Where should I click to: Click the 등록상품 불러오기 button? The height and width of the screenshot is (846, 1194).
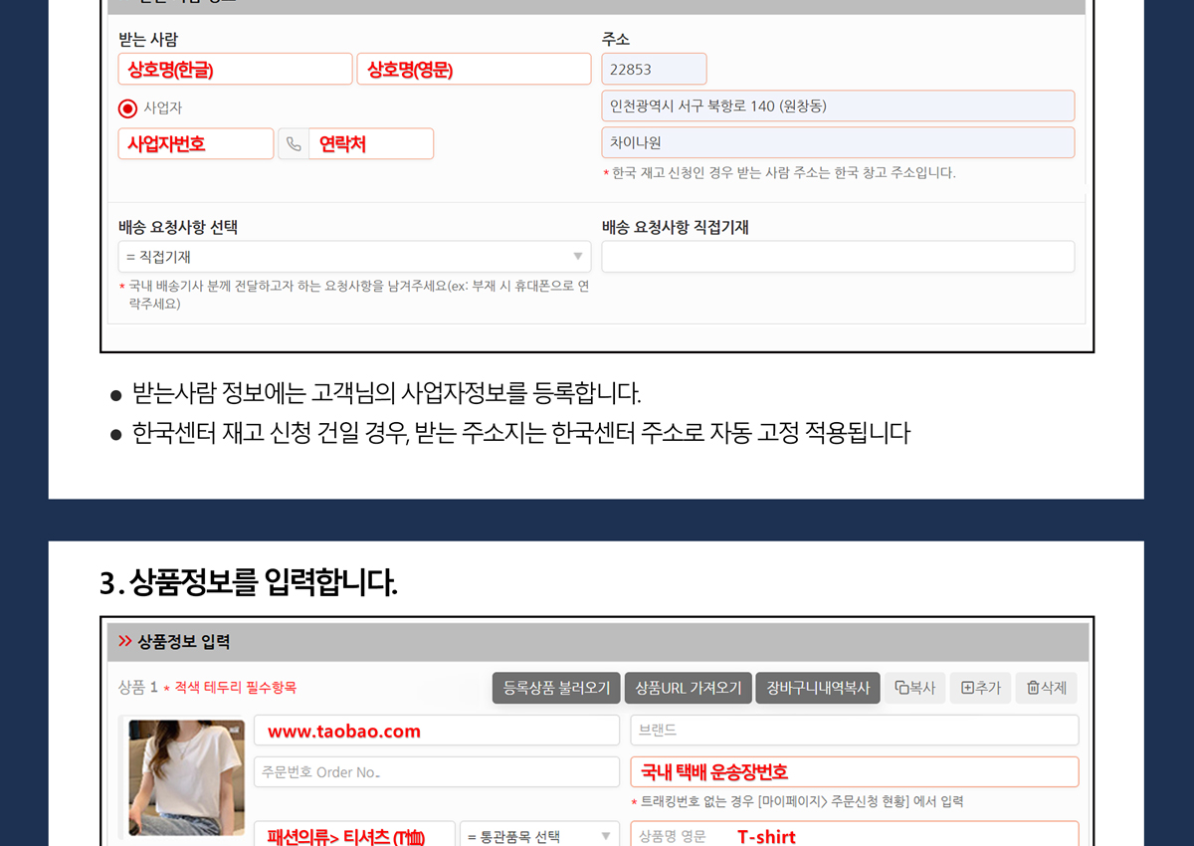coord(556,688)
